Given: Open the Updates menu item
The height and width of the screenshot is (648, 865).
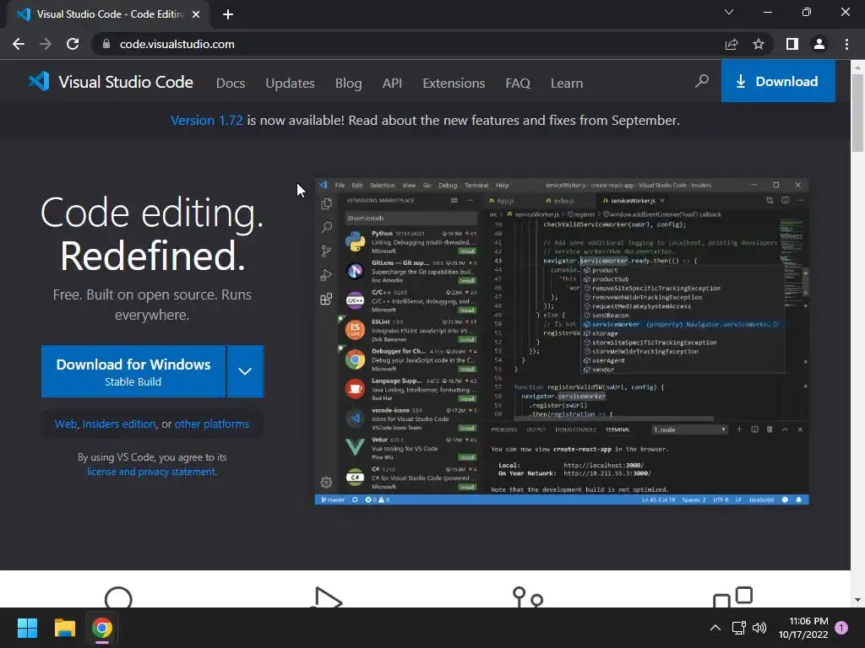Looking at the screenshot, I should 291,84.
